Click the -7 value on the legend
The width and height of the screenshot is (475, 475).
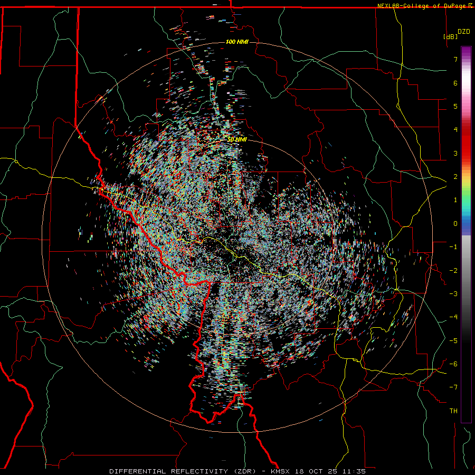tap(453, 387)
